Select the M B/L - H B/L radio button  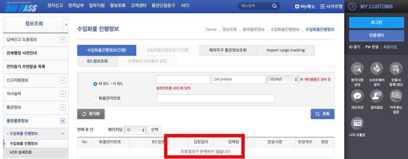[x=95, y=84]
